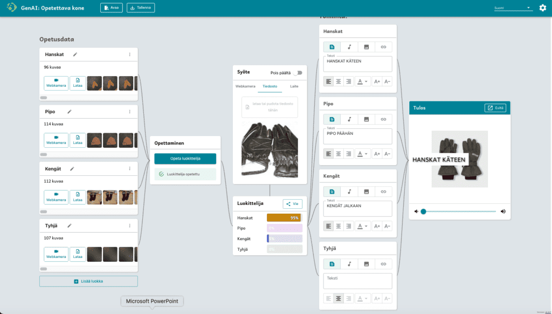Select audio note icon in Hanskat behaviour
The image size is (552, 314).
click(349, 47)
